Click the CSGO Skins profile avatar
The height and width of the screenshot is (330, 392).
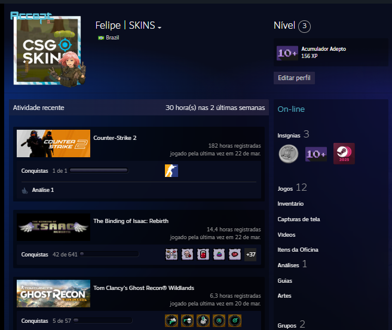(47, 51)
